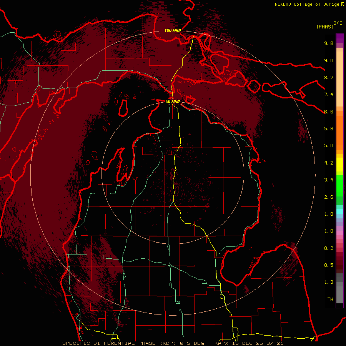
Task: Click the 4.2 scale value
Action: tap(329, 163)
